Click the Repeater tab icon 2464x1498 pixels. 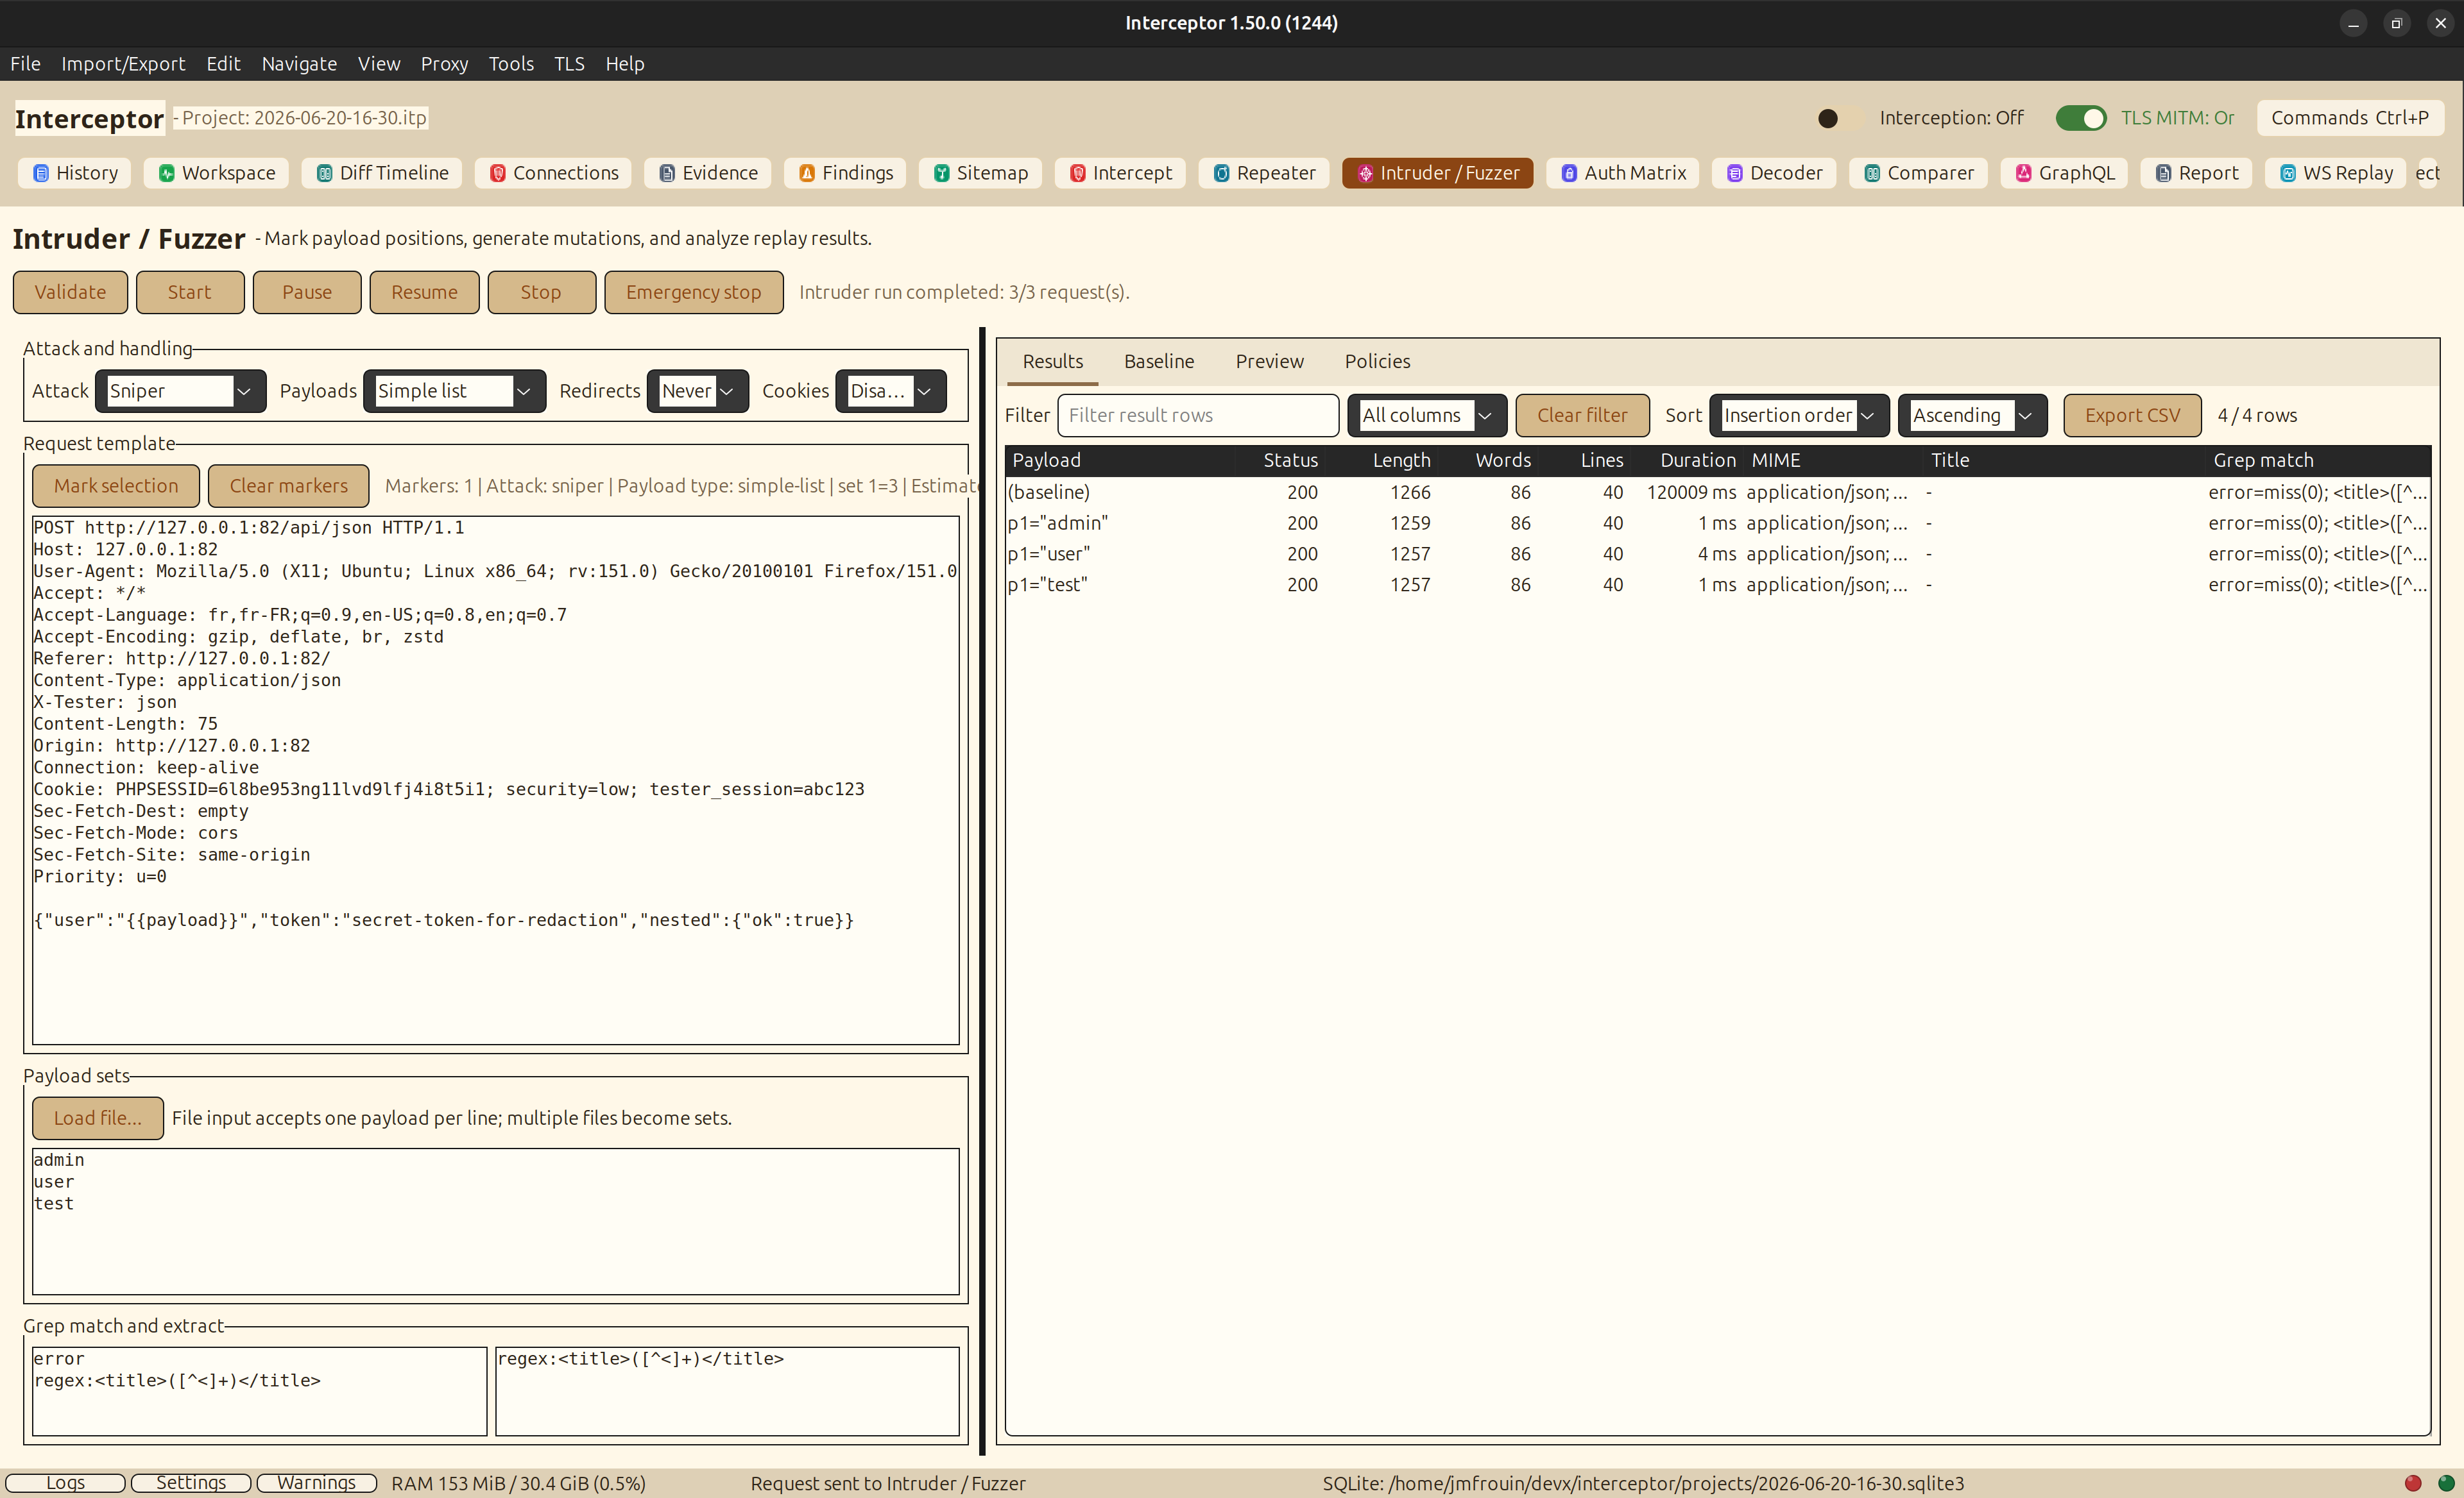tap(1221, 173)
